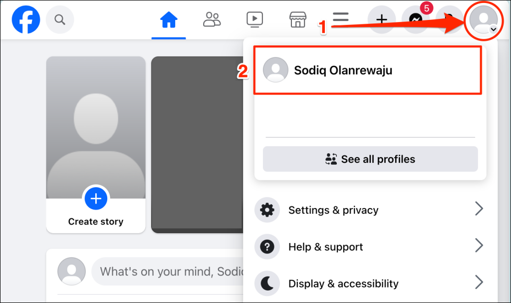Viewport: 511px width, 303px height.
Task: Expand the Display & accessibility chevron
Action: 479,283
